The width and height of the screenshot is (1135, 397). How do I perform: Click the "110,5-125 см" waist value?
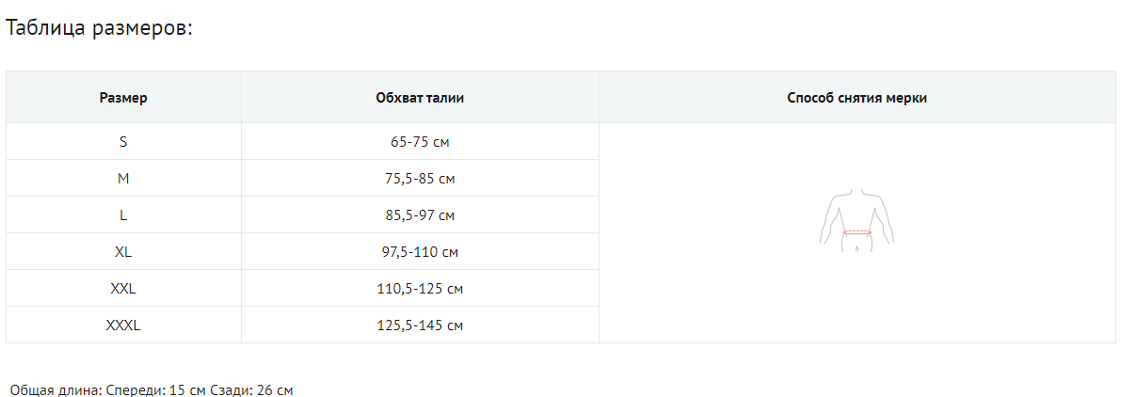[420, 289]
